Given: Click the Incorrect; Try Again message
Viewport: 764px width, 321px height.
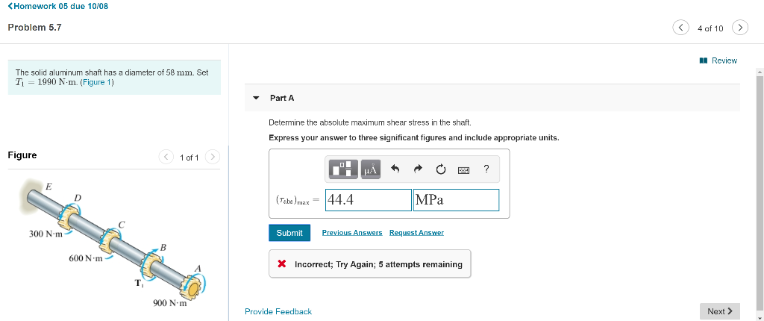Looking at the screenshot, I should 370,264.
